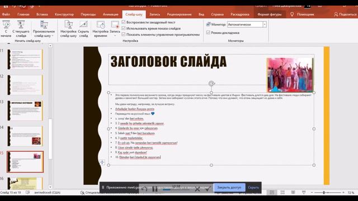Click the zoom slider handle
Image resolution: width=358 pixels, height=201 pixels.
coord(324,193)
